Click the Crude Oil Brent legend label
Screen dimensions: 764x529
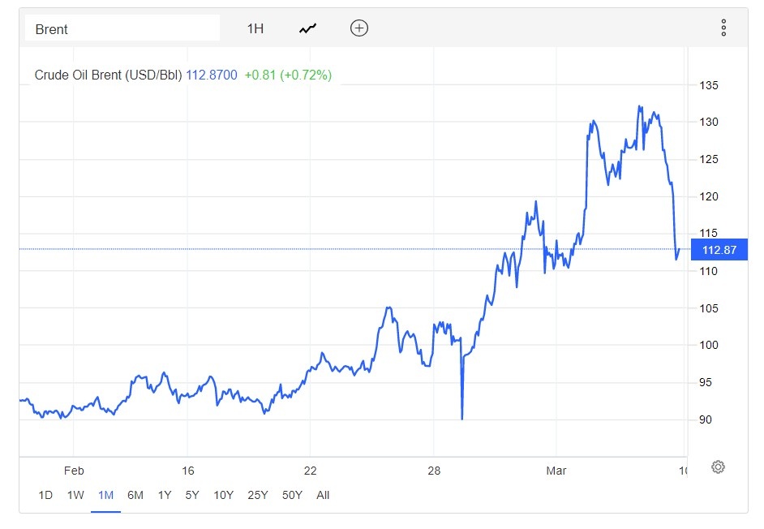click(x=109, y=75)
